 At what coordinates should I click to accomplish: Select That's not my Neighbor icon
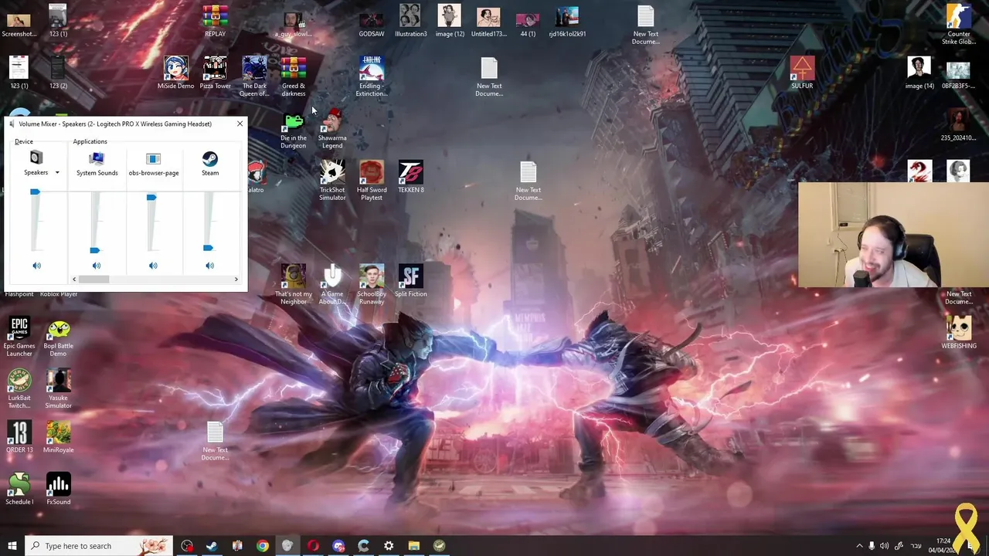[293, 284]
